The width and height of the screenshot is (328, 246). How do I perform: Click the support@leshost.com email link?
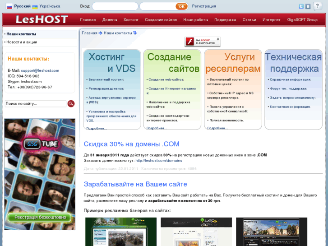[40, 70]
